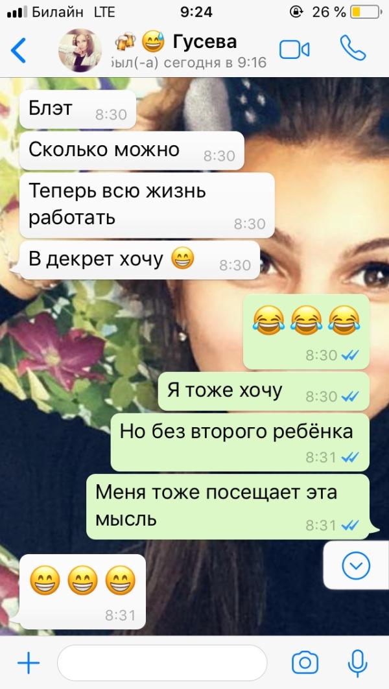Screen dimensions: 389x689
Task: Open Гусева's profile picture
Action: (x=80, y=50)
